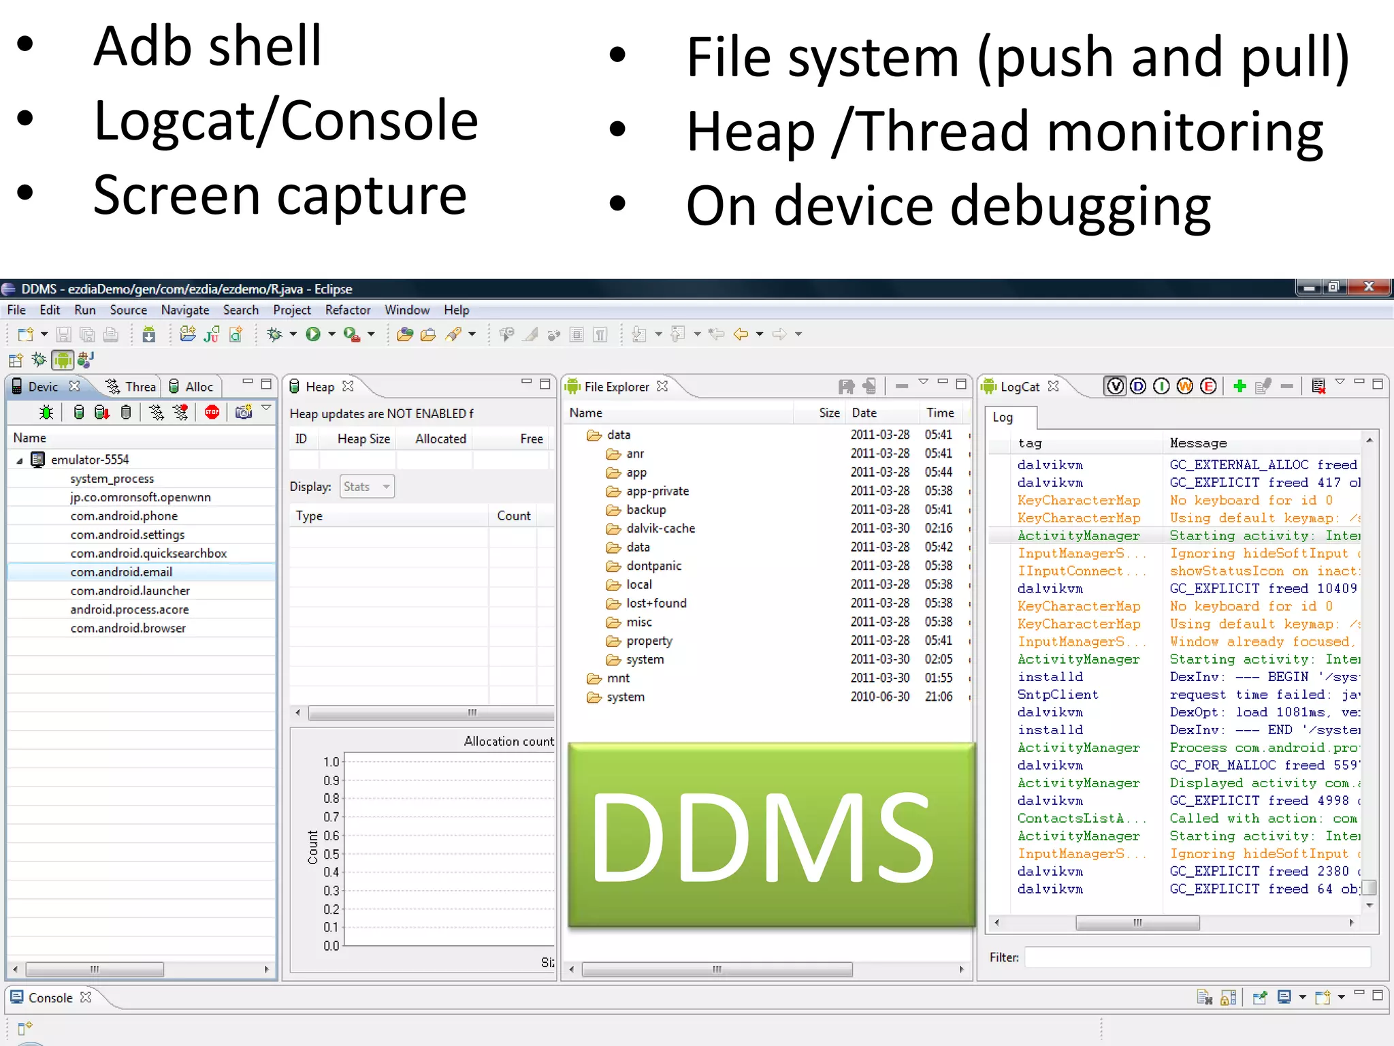This screenshot has height=1046, width=1394.
Task: Switch to the Debug perspective button
Action: 39,360
